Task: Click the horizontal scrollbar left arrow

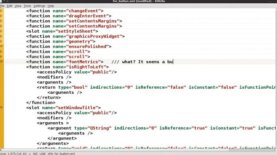Action: point(1,150)
